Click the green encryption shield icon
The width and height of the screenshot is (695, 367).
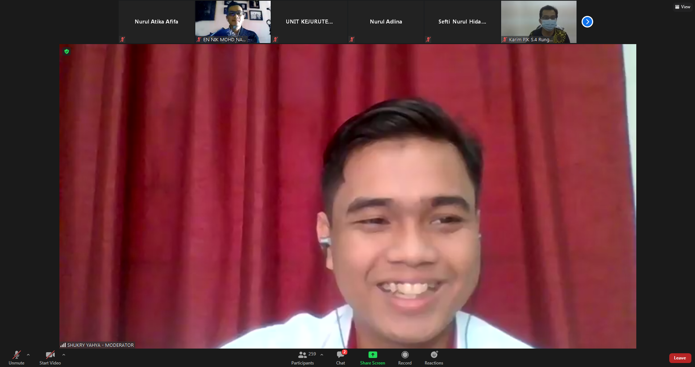(67, 51)
